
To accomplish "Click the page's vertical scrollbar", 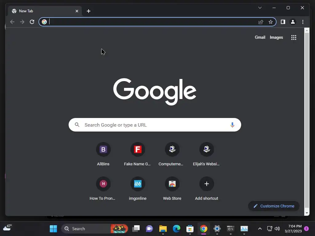I will tap(307, 120).
